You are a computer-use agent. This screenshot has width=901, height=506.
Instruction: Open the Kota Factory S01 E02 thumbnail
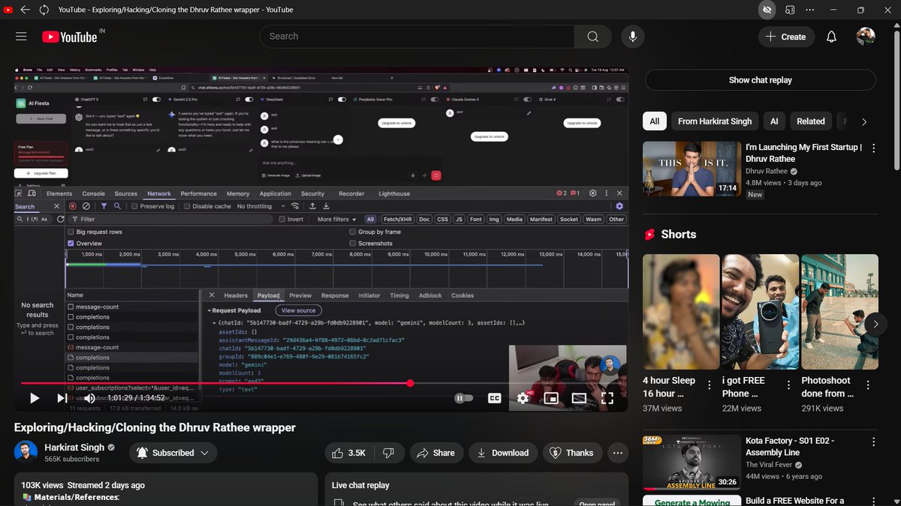[x=691, y=462]
